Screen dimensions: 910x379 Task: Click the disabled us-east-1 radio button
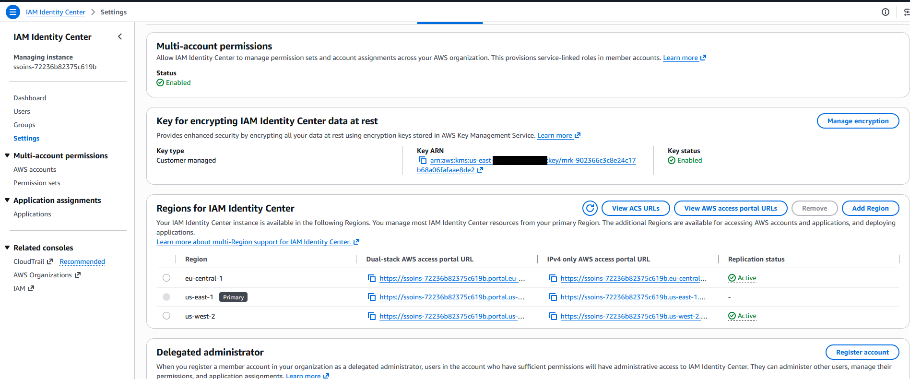click(x=166, y=297)
